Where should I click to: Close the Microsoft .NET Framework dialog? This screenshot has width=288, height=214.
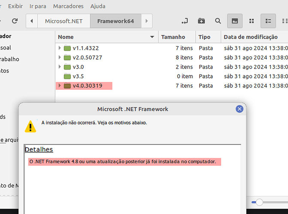239,109
